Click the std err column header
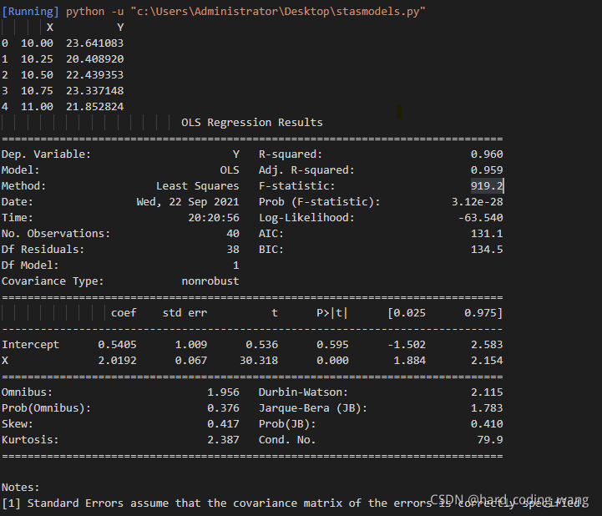Viewport: 602px width, 516px height. click(x=185, y=313)
